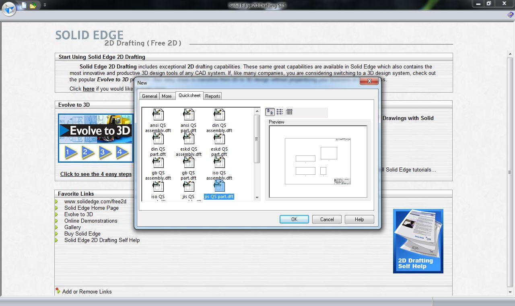Click the New document quick access icon
Viewport: 515px width, 306px height.
[x=24, y=5]
